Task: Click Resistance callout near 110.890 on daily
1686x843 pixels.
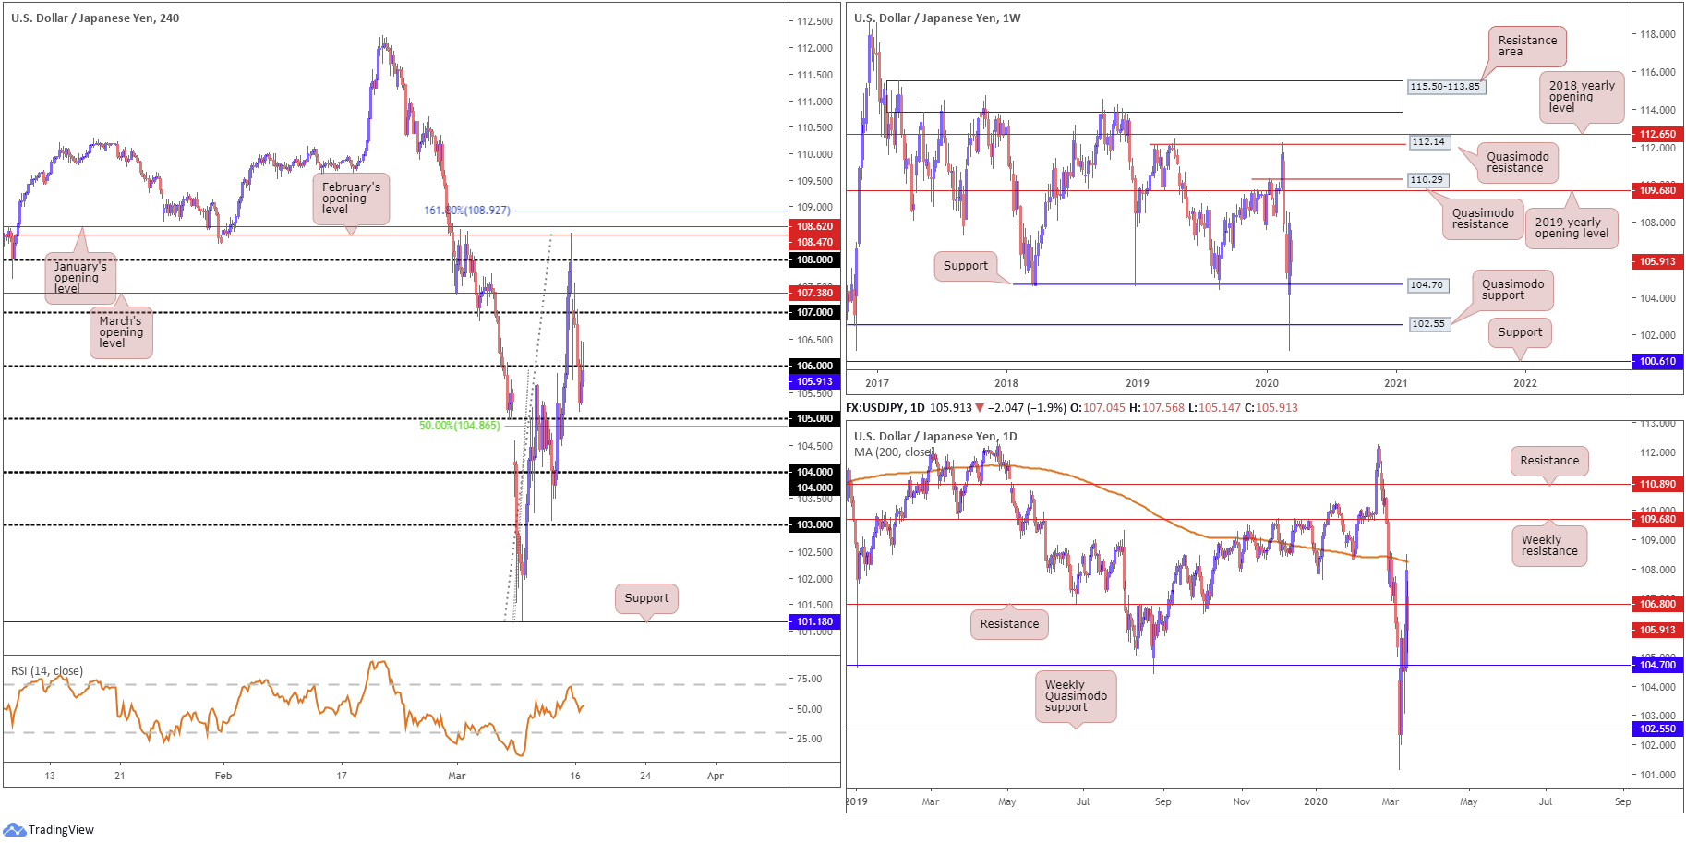Action: pos(1549,461)
